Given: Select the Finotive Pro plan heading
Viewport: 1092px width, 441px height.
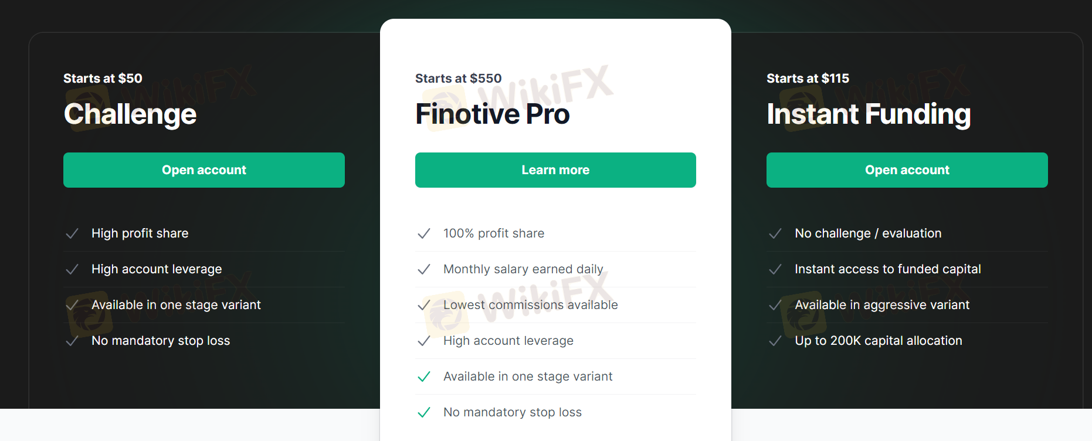Looking at the screenshot, I should [x=493, y=114].
